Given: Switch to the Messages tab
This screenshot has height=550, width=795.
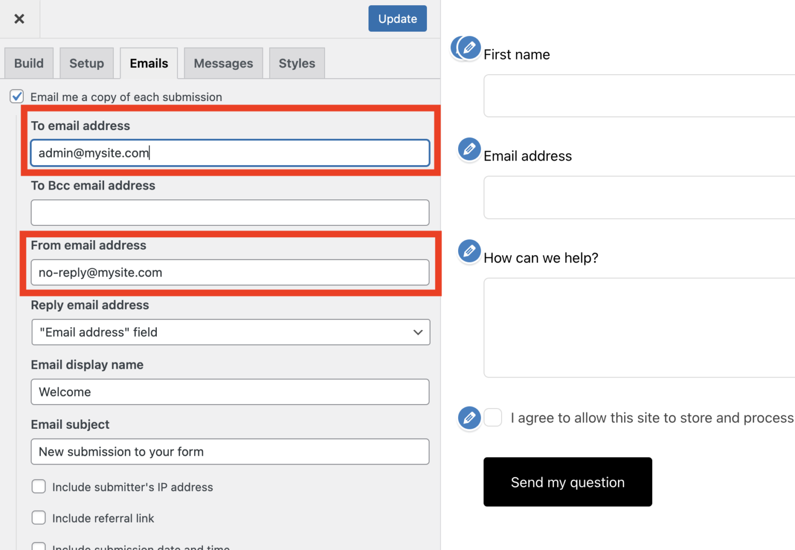Looking at the screenshot, I should click(223, 63).
